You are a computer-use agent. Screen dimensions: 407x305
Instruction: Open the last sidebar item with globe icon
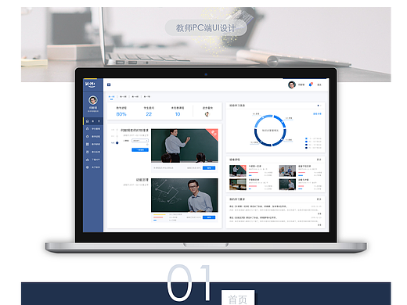(93, 167)
